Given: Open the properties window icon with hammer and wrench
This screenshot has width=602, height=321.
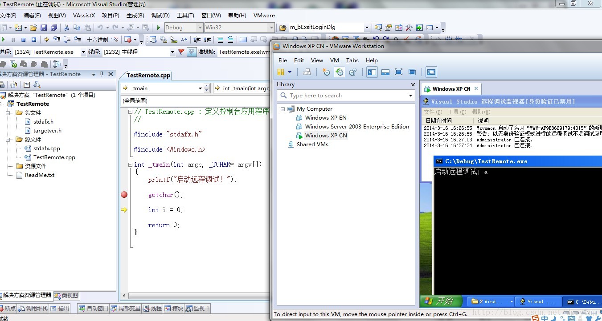Looking at the screenshot, I should click(x=409, y=28).
